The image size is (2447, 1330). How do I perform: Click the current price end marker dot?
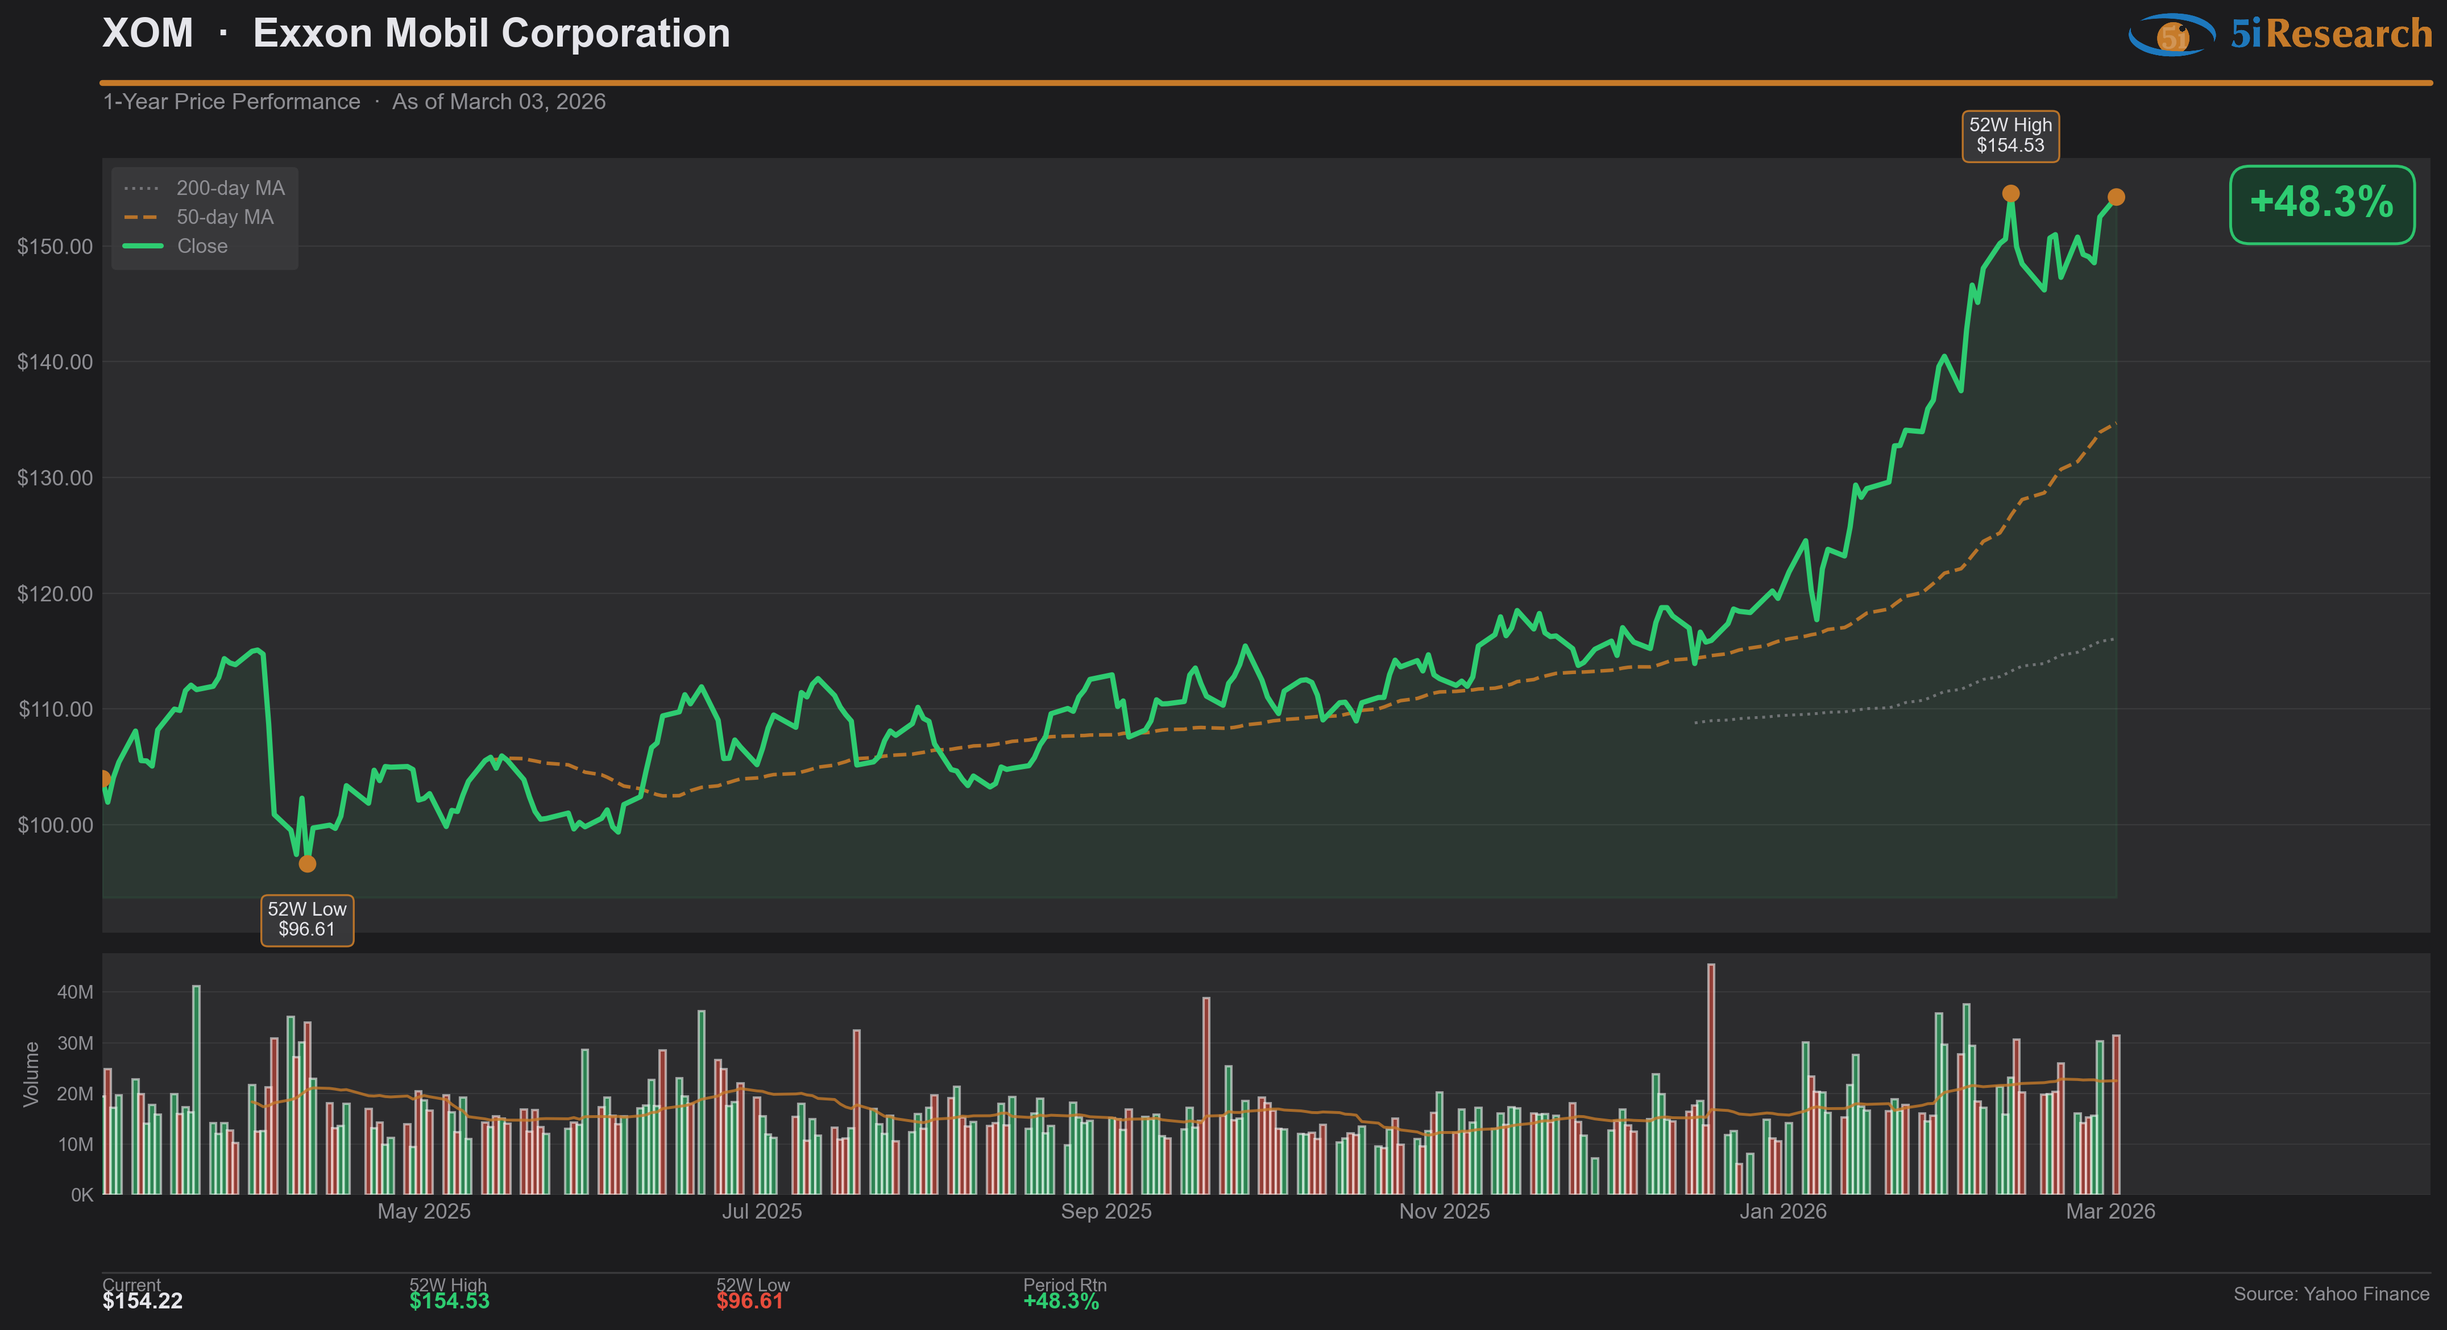(x=2116, y=197)
